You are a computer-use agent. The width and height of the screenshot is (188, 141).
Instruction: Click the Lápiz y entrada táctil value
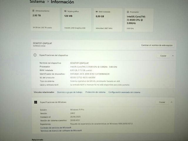coord(100,85)
